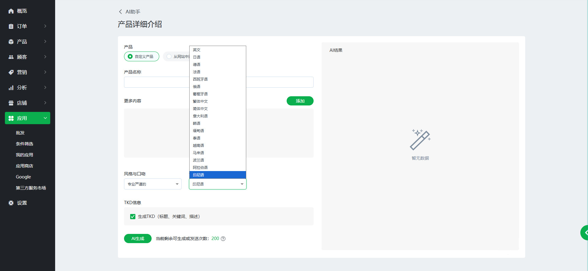This screenshot has height=271, width=588.
Task: Click the Orders clipboard icon
Action: [11, 26]
